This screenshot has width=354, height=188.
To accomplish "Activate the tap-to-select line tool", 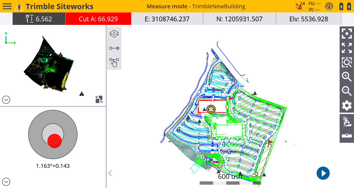I will coord(114,62).
